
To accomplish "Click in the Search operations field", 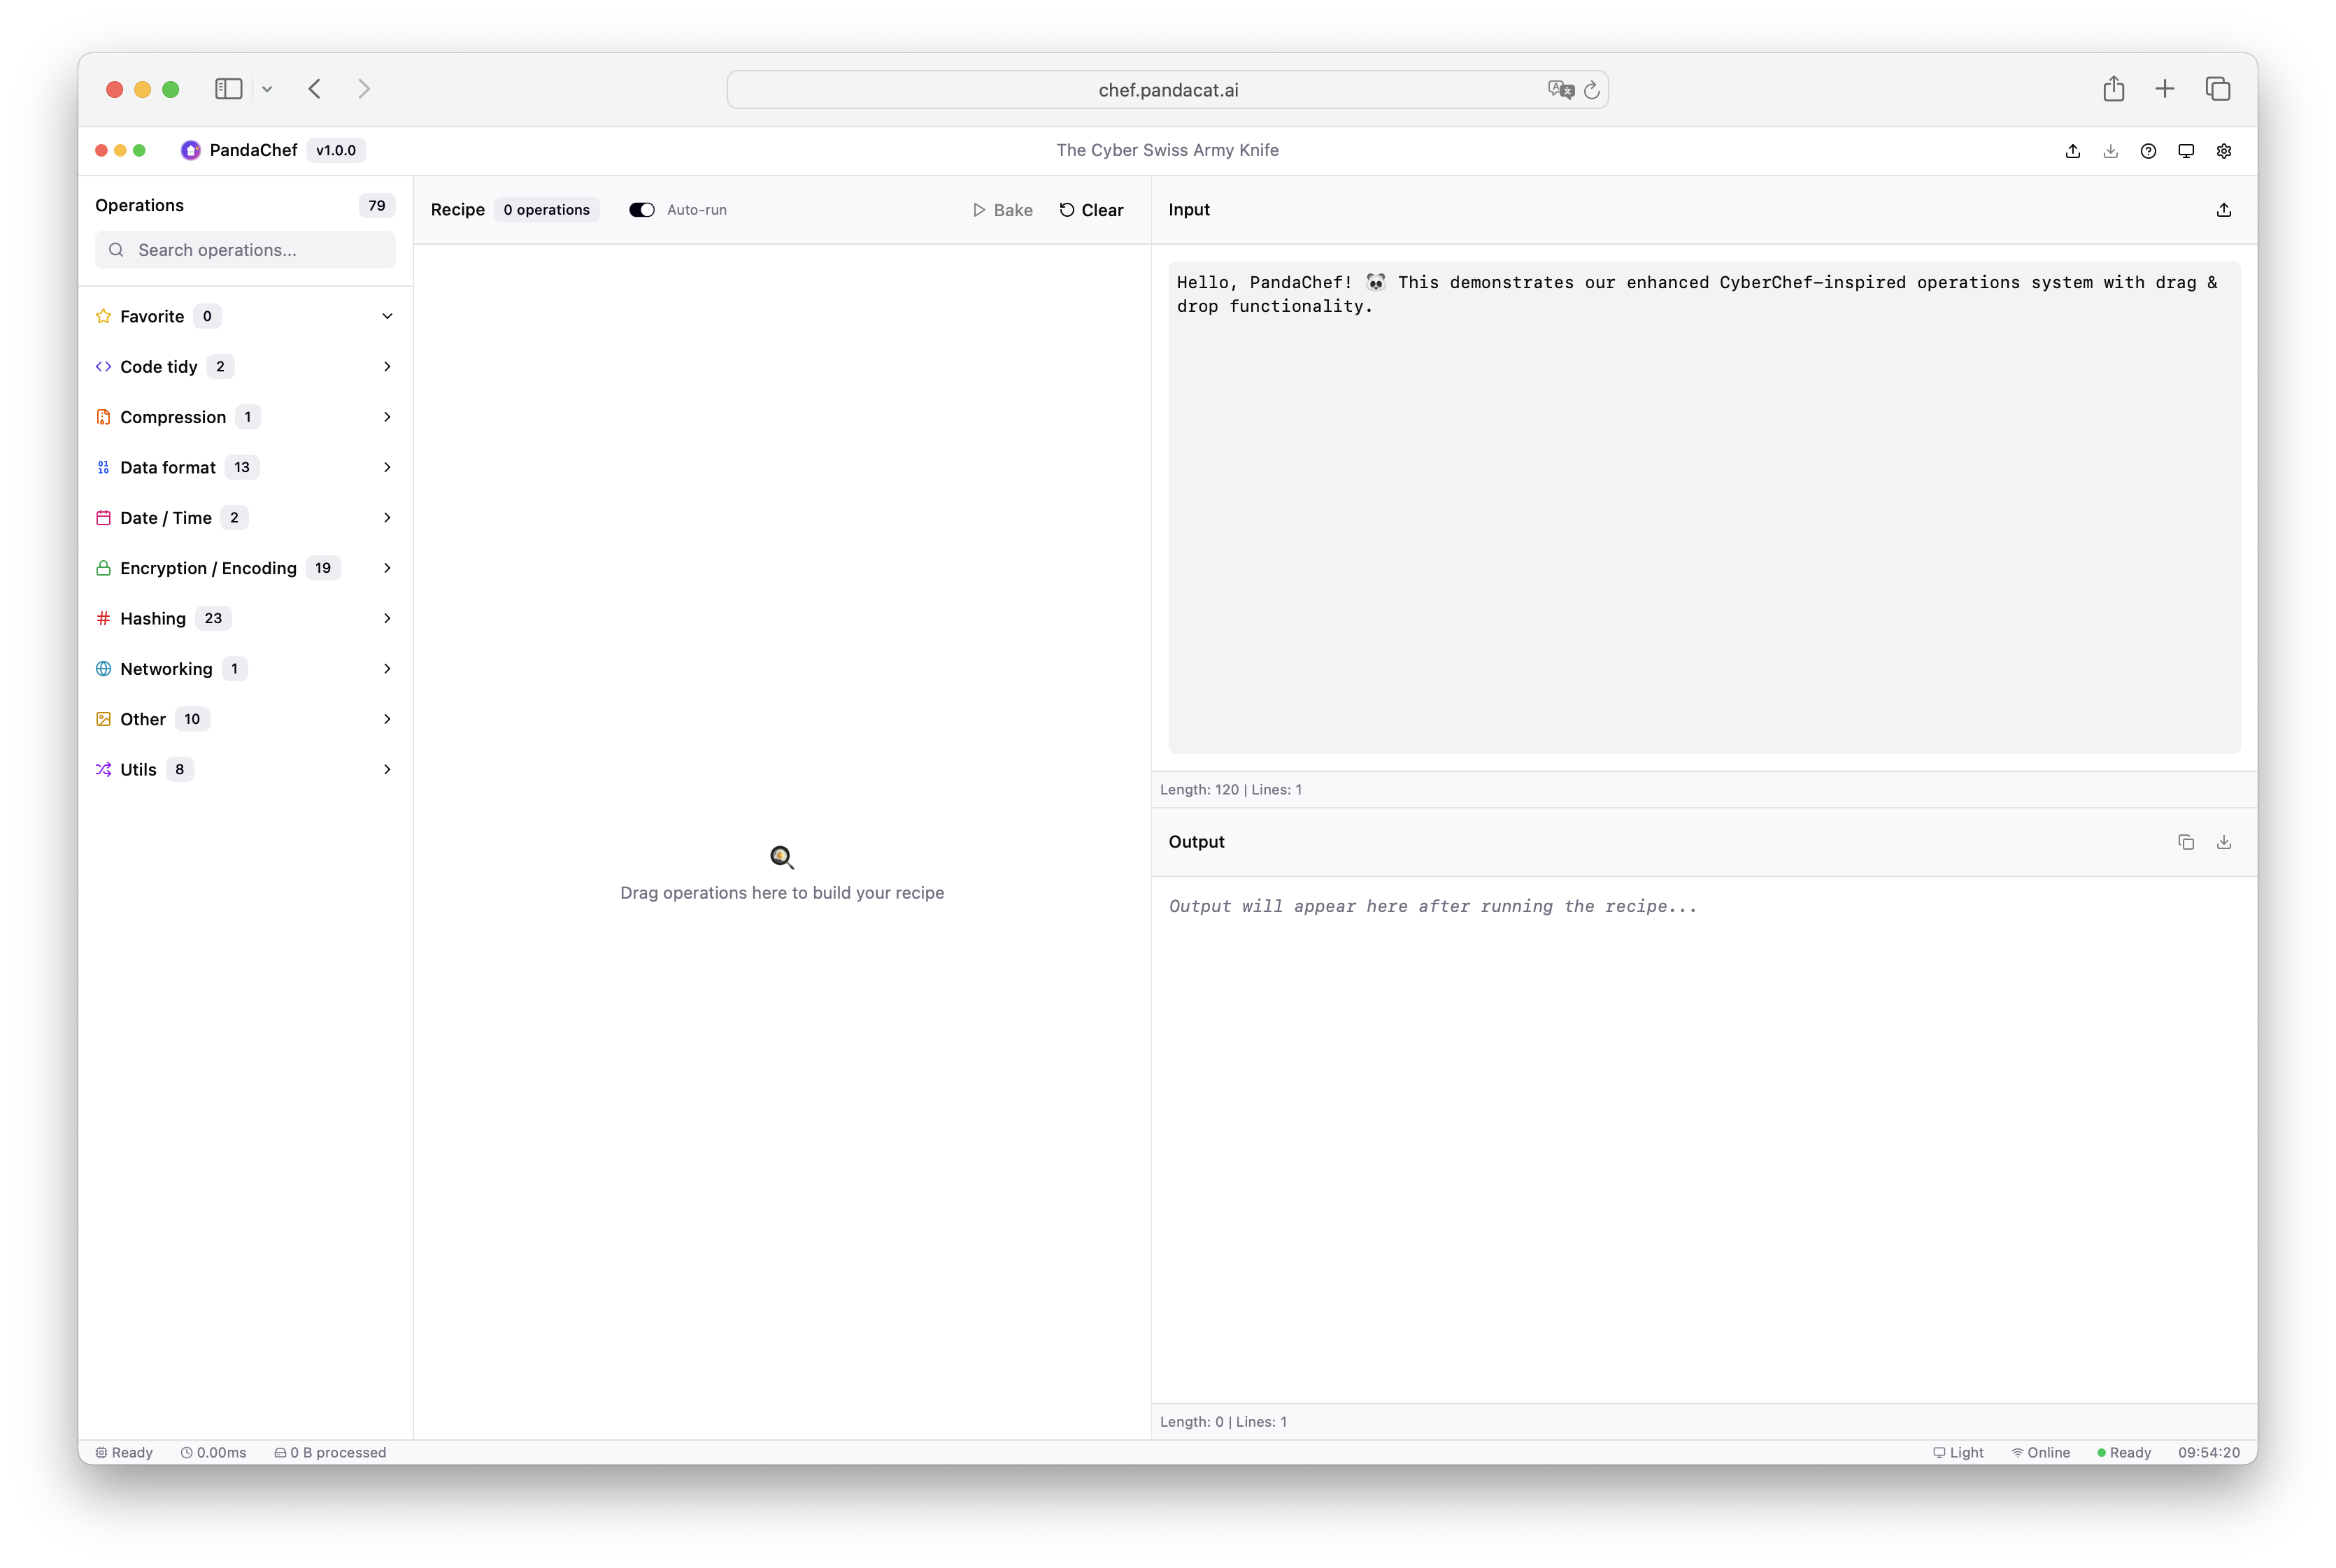I will tap(245, 250).
